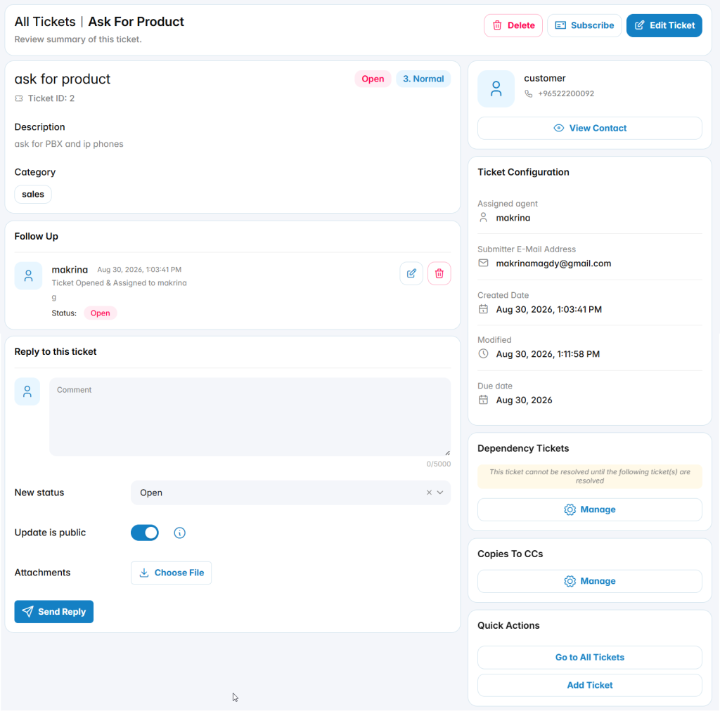This screenshot has height=711, width=720.
Task: Click the Delete ticket button
Action: point(513,25)
